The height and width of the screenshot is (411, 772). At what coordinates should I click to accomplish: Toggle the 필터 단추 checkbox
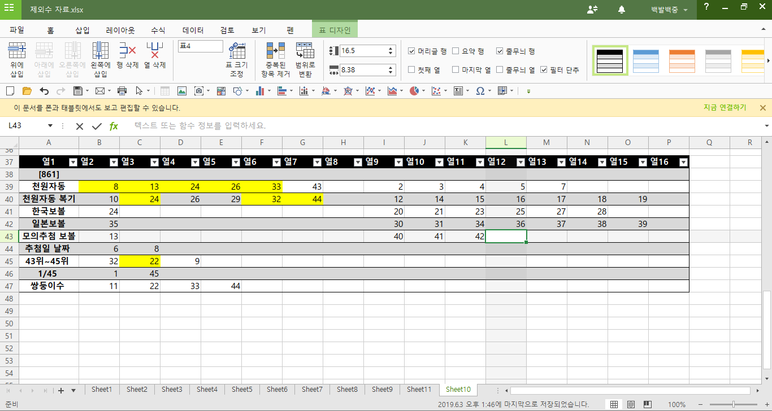click(544, 70)
